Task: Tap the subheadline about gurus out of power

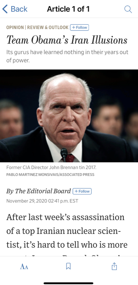Action: [67, 56]
